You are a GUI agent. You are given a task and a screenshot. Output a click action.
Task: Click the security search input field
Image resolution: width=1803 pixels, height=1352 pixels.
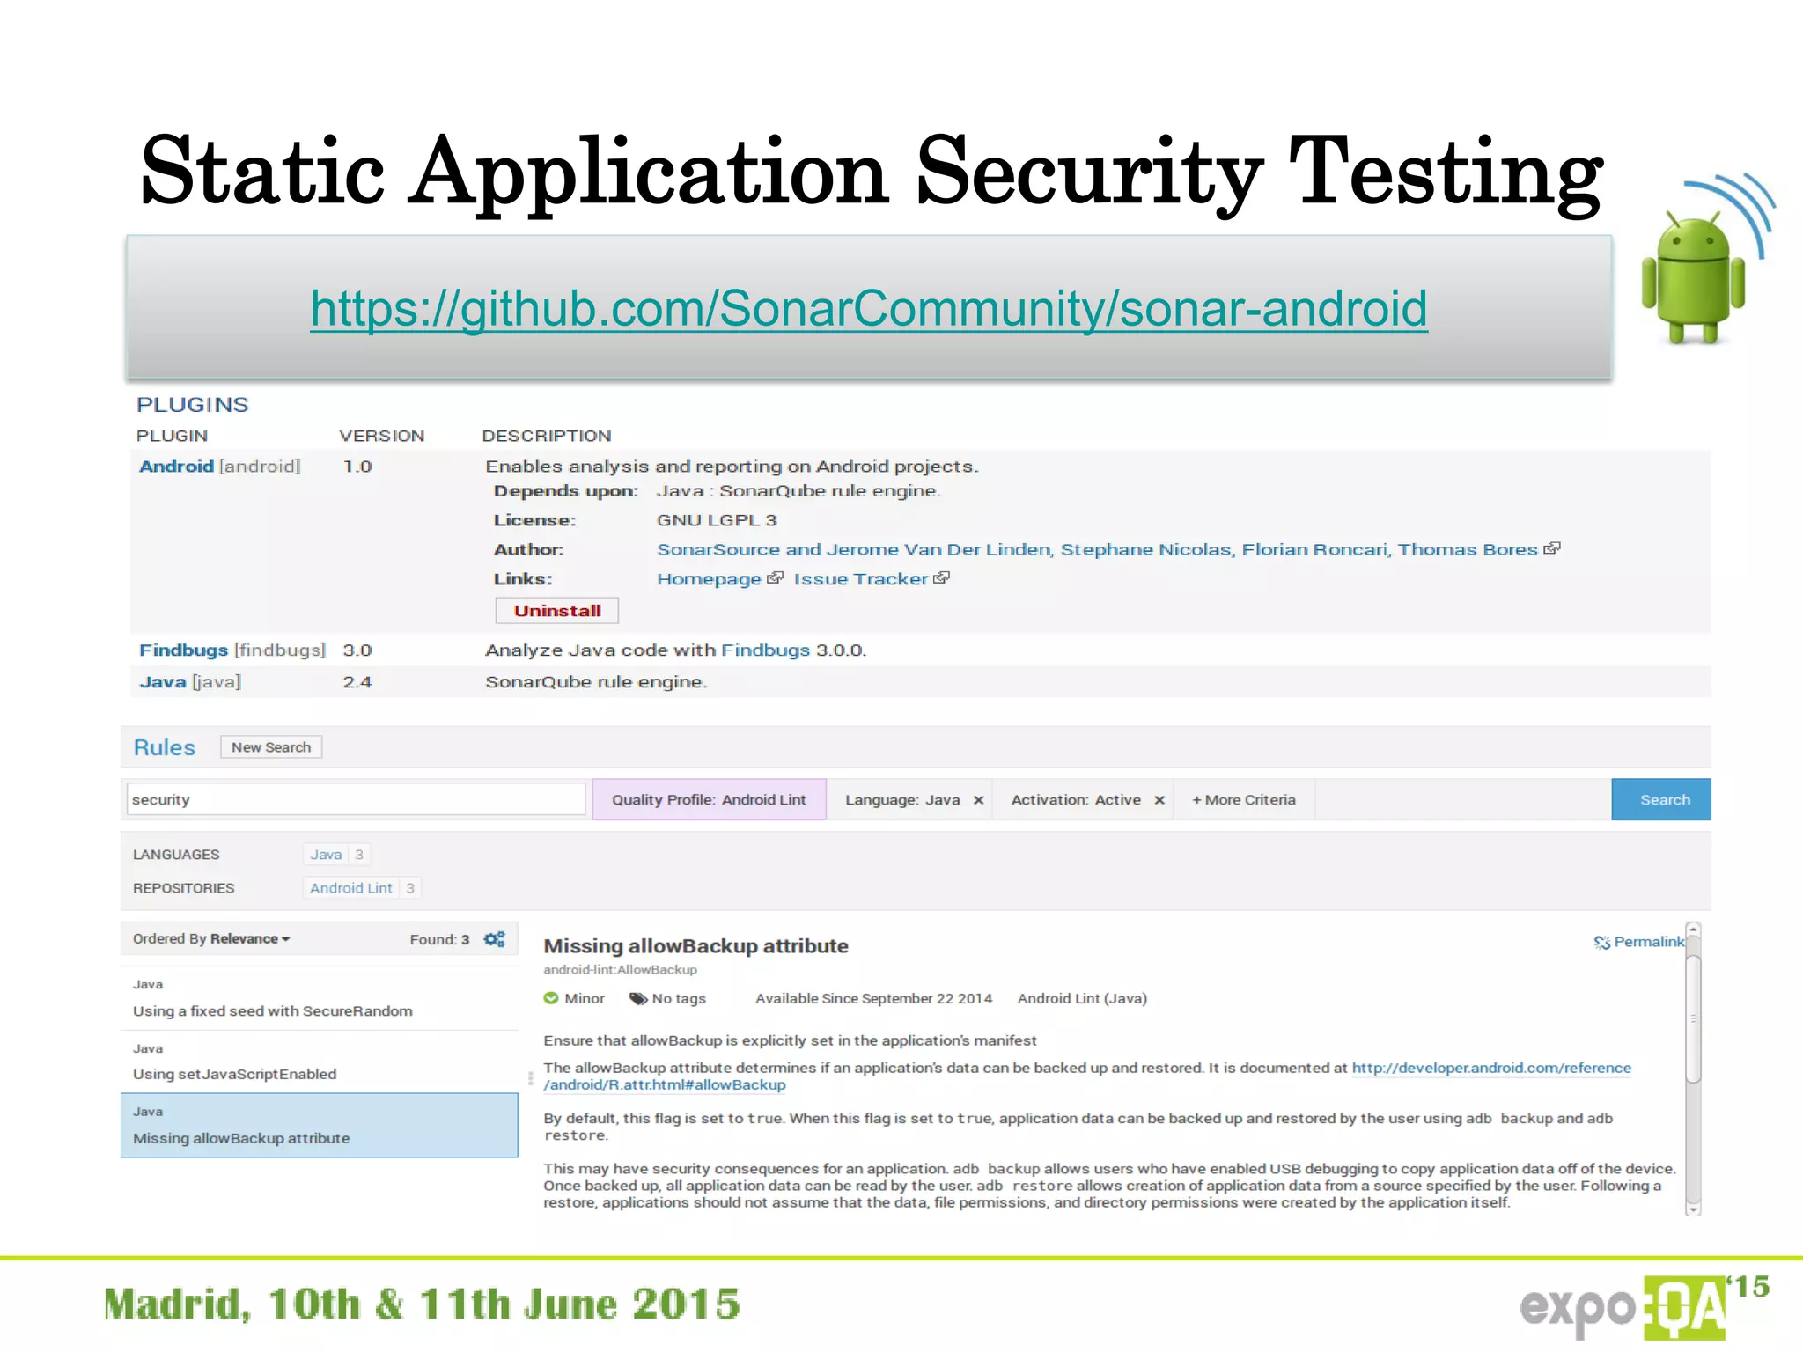click(x=356, y=800)
